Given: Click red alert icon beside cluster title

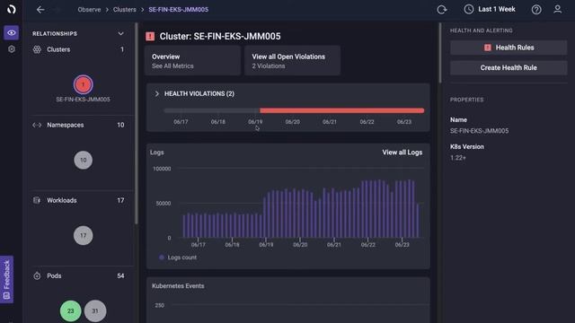Looking at the screenshot, I should (x=150, y=36).
